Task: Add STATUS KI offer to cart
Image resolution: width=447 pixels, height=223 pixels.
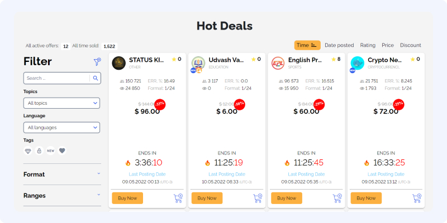Action: point(178,198)
